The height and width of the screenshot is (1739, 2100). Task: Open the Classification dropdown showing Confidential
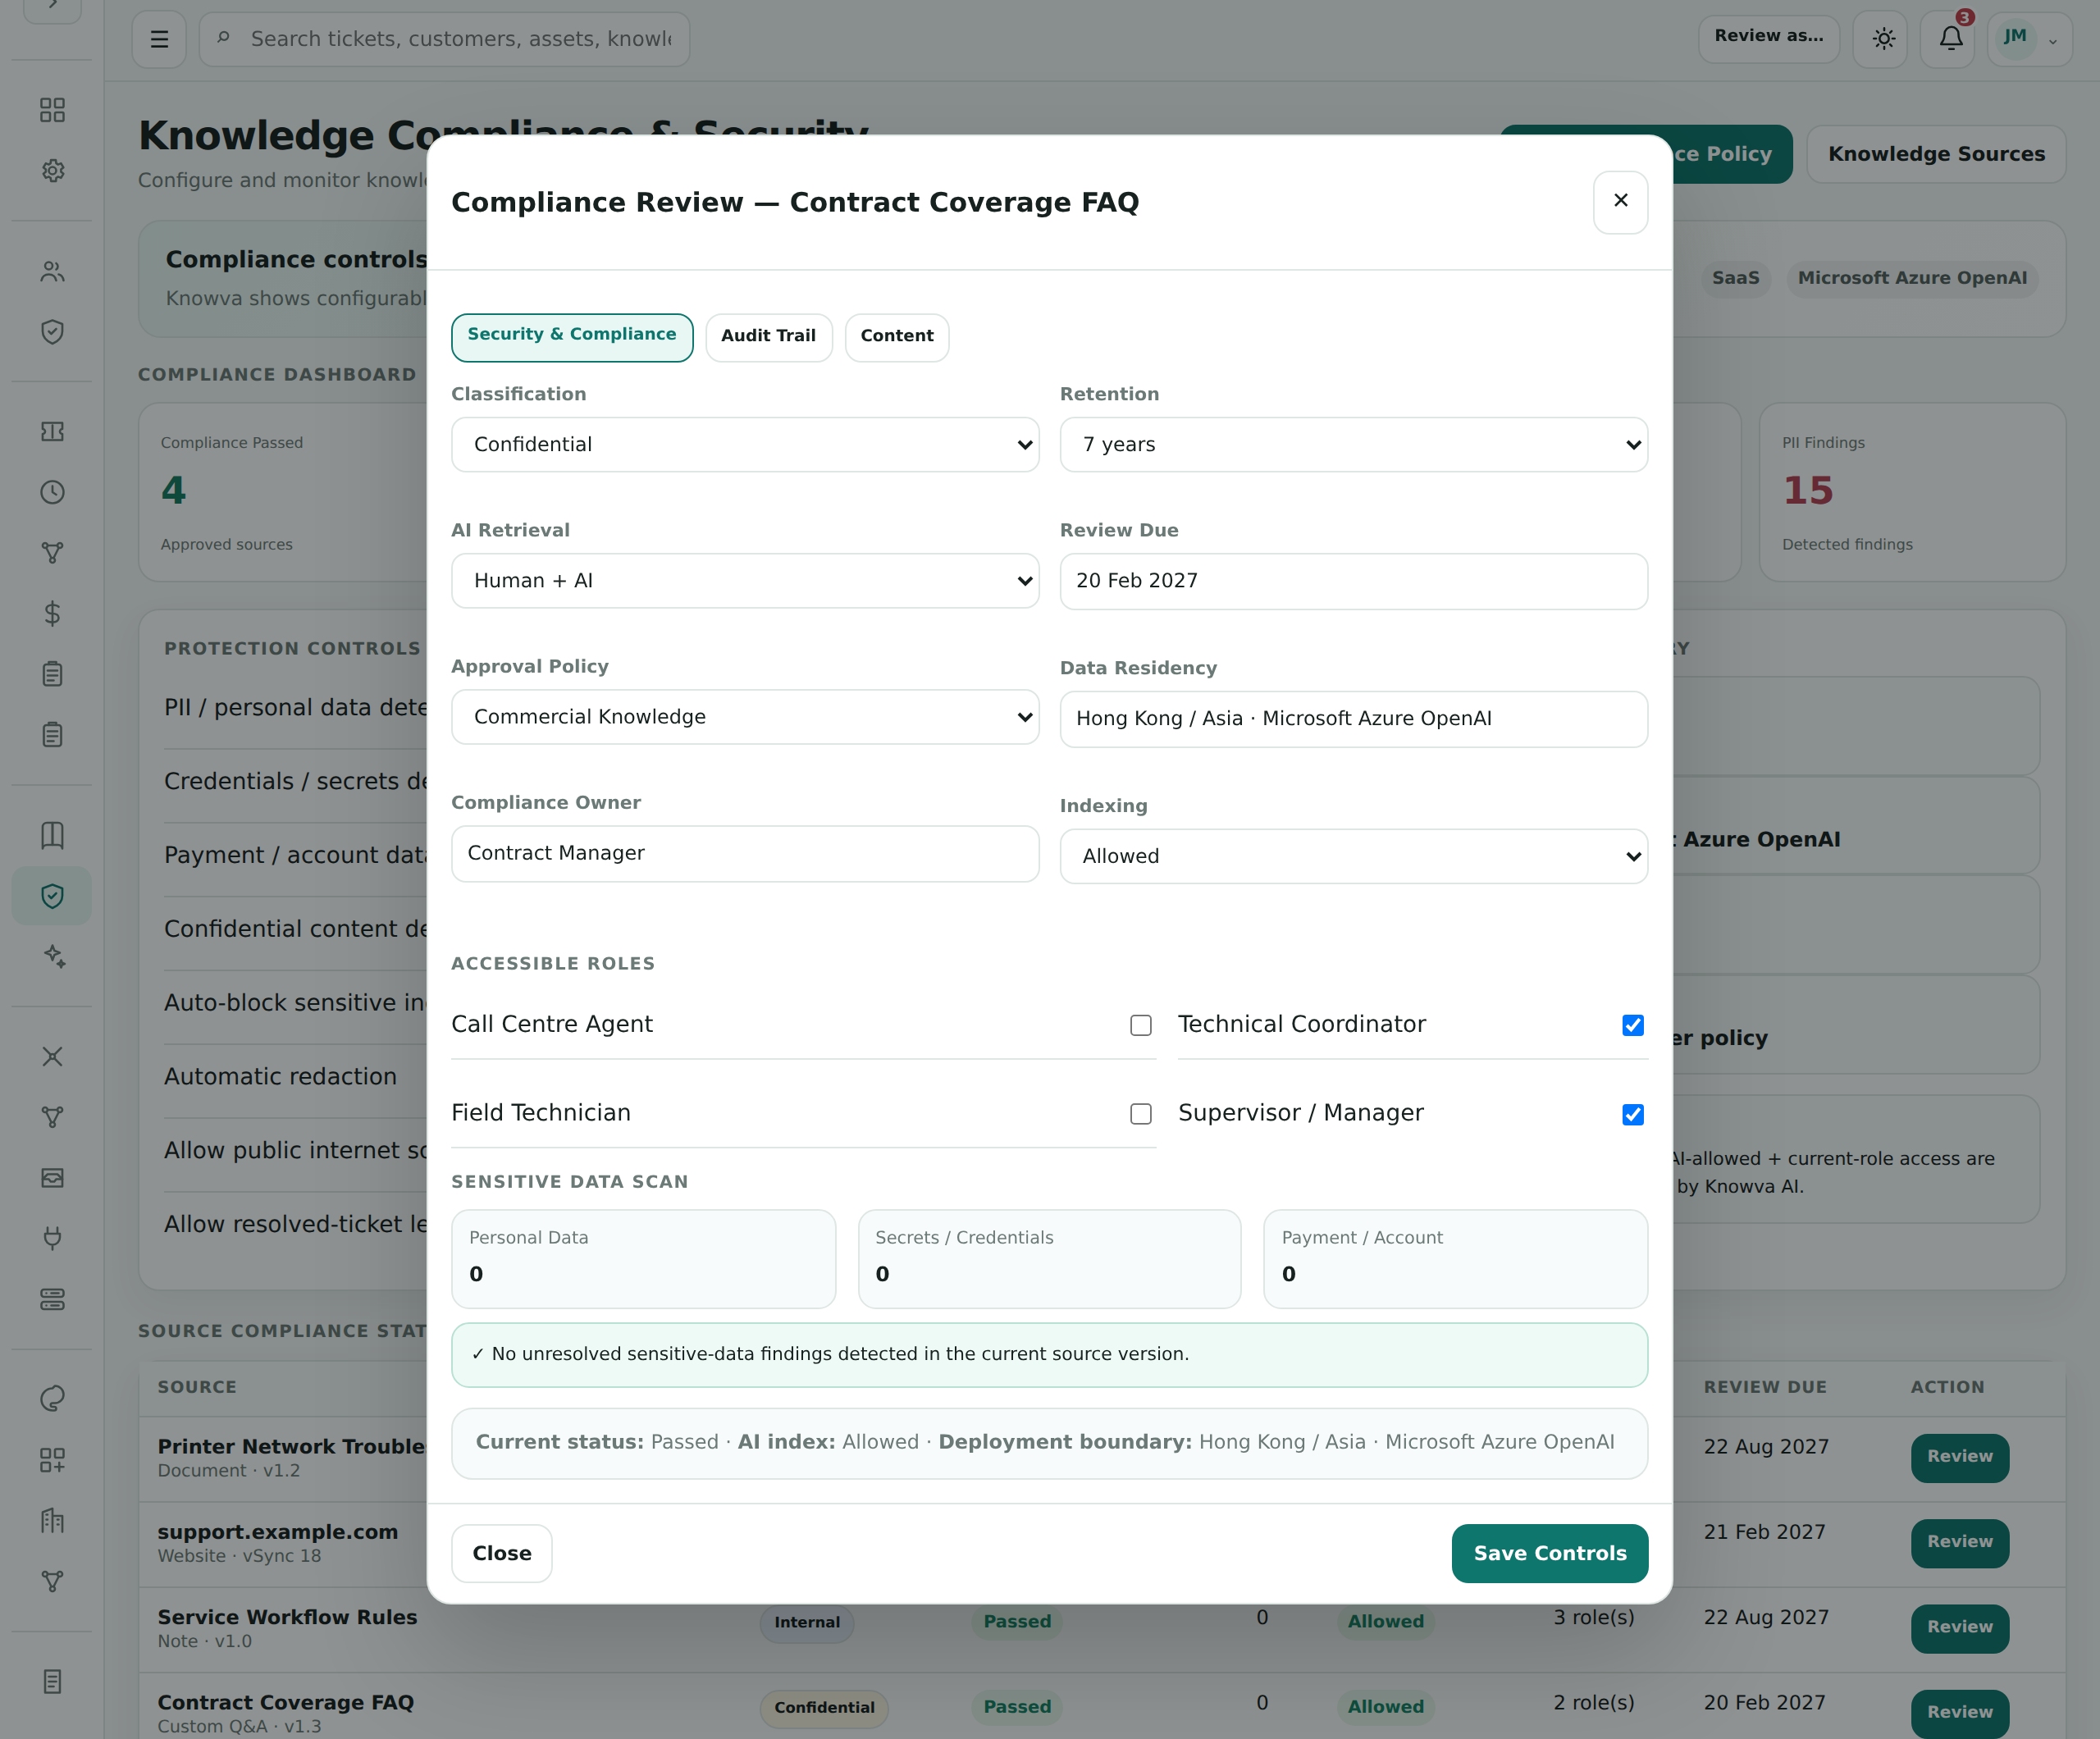(x=745, y=444)
